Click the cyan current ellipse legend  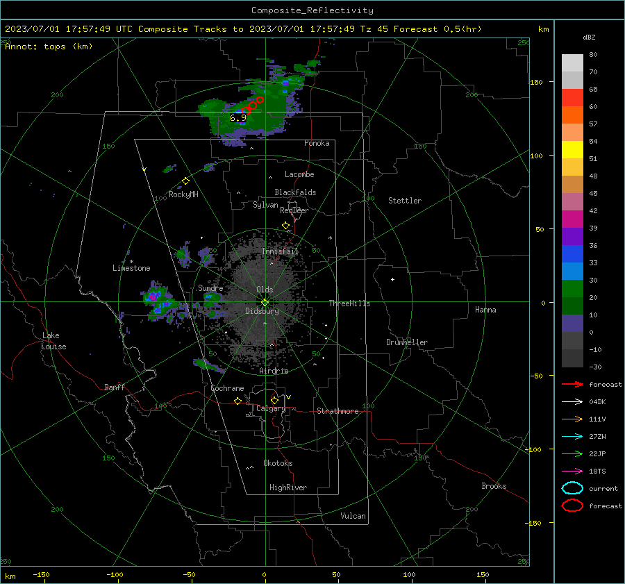click(x=572, y=488)
